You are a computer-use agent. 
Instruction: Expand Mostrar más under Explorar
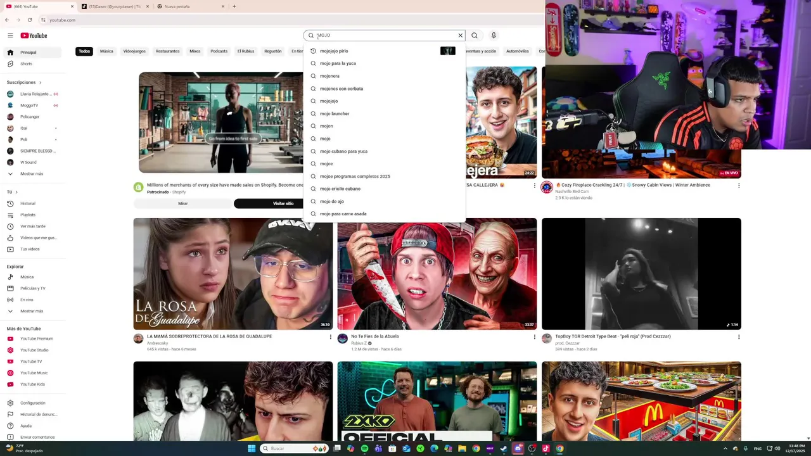pyautogui.click(x=32, y=311)
